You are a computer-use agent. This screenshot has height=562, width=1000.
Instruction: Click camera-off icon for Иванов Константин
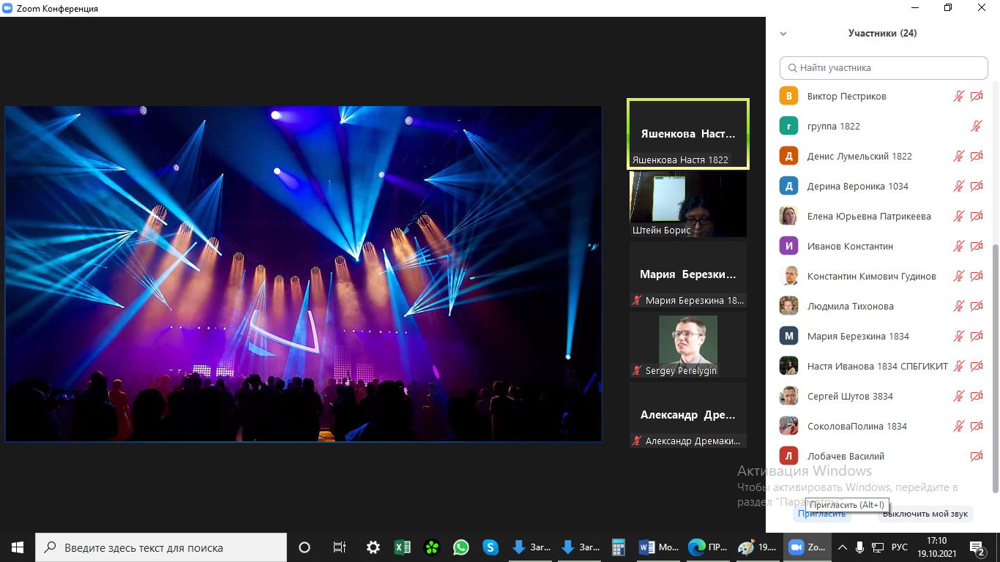976,246
